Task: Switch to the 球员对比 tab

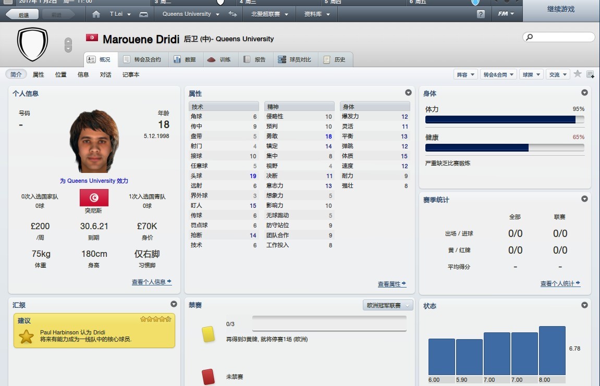Action: pyautogui.click(x=295, y=60)
